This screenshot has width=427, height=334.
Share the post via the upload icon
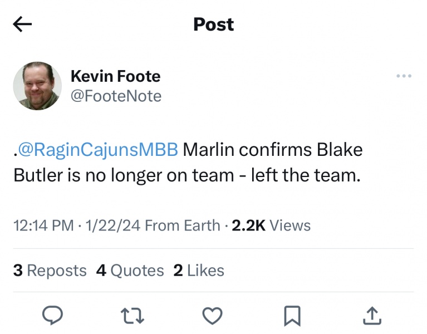pos(372,316)
